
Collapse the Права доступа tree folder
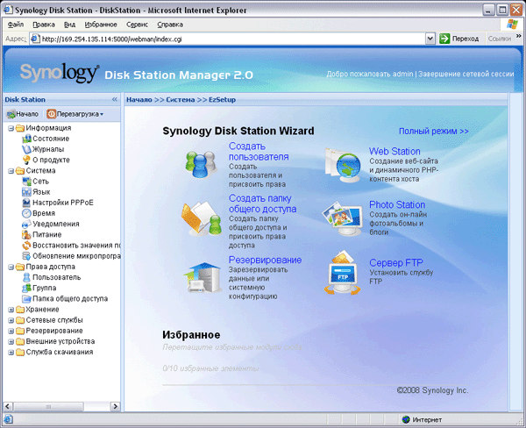pyautogui.click(x=11, y=267)
